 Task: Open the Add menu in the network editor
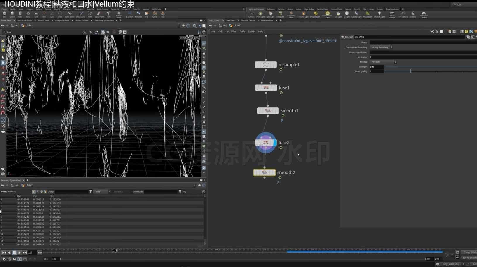(x=213, y=32)
